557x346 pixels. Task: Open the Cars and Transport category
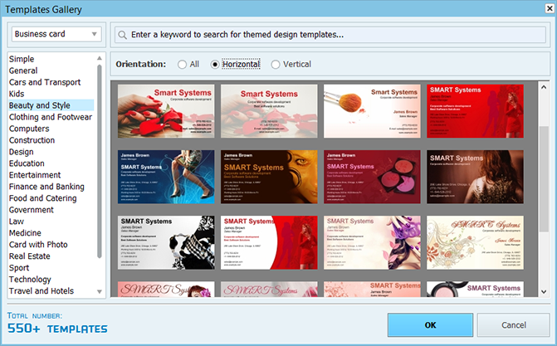(x=46, y=82)
